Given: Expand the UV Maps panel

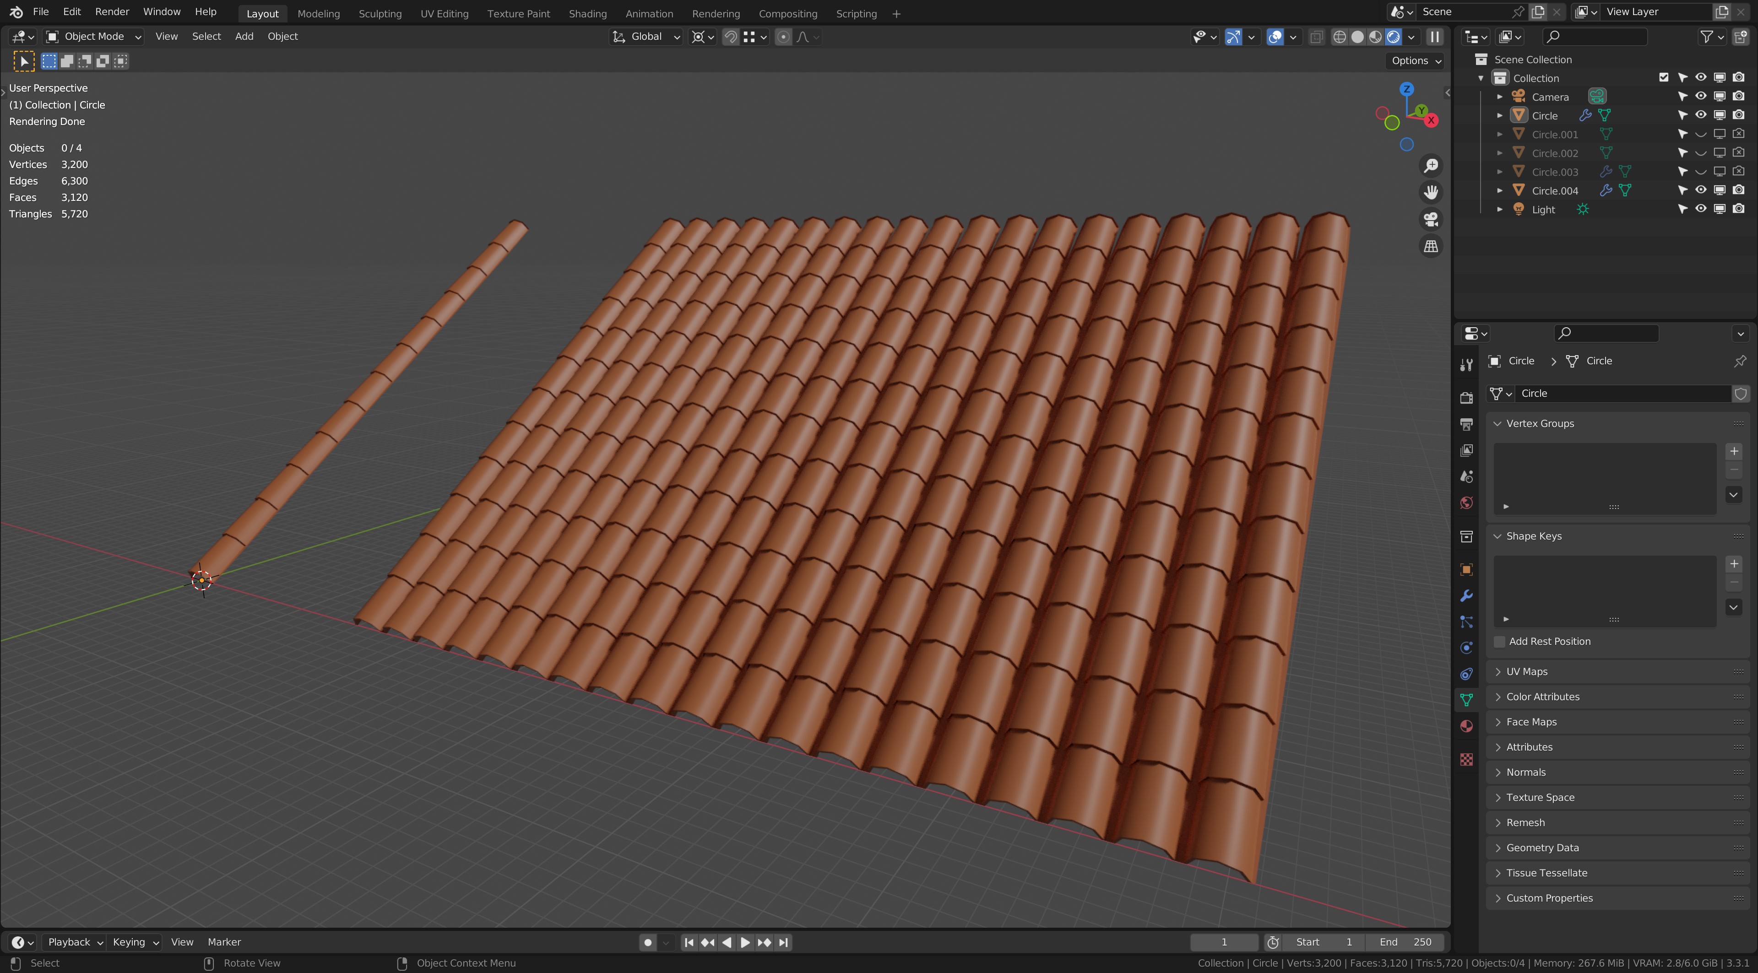Looking at the screenshot, I should pyautogui.click(x=1618, y=671).
